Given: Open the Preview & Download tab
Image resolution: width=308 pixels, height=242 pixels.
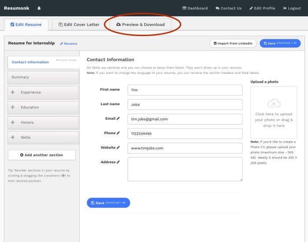Looking at the screenshot, I should point(140,25).
